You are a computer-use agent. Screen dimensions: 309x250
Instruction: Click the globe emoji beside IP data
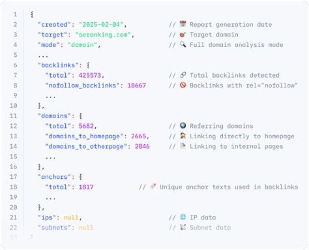(183, 217)
